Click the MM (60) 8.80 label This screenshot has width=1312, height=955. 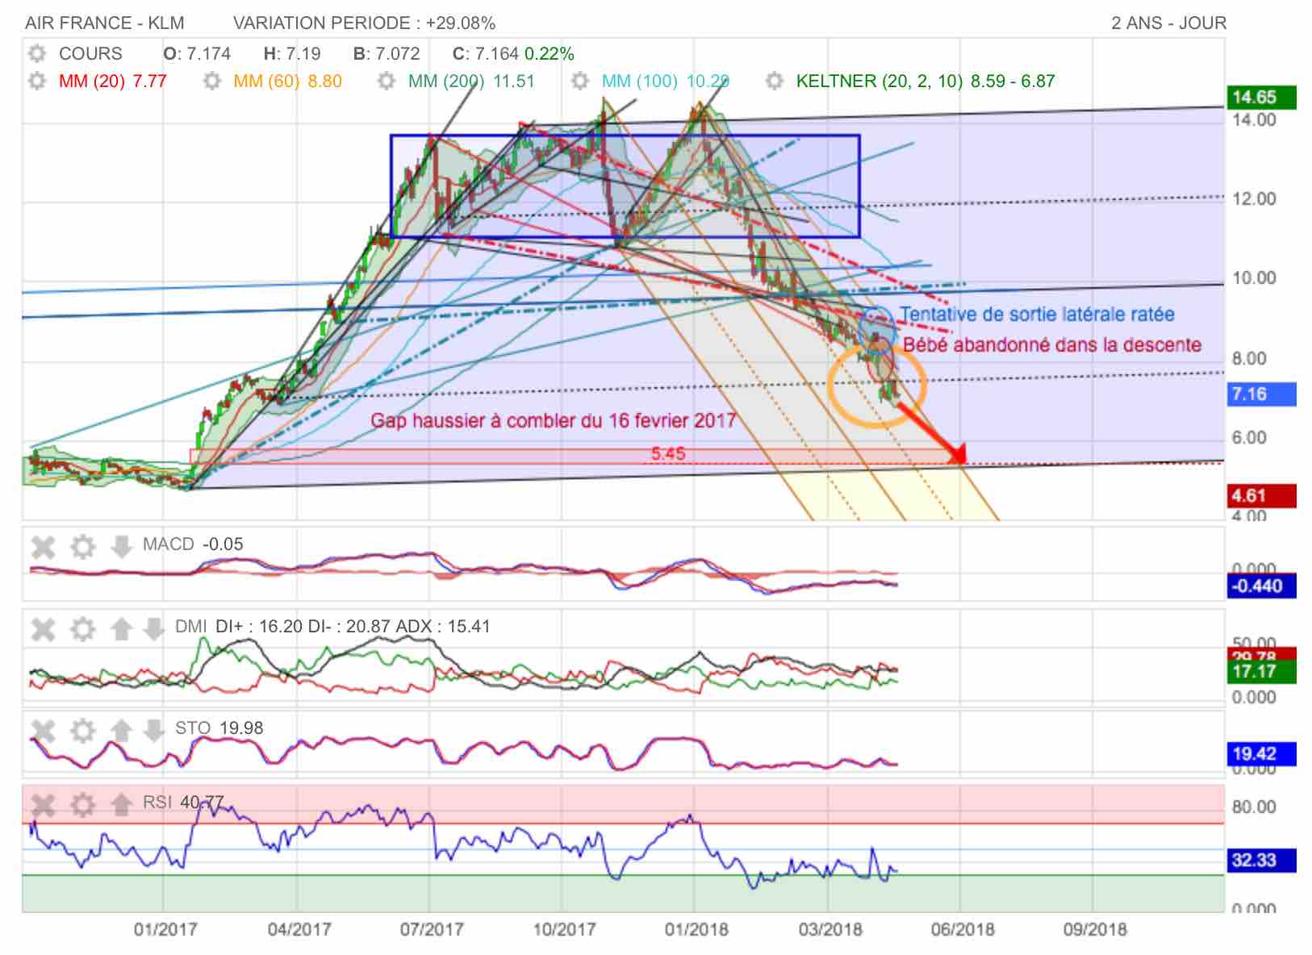click(x=287, y=81)
